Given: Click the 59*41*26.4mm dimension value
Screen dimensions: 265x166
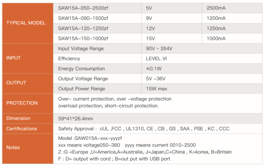Looking at the screenshot, I should tap(75, 118).
